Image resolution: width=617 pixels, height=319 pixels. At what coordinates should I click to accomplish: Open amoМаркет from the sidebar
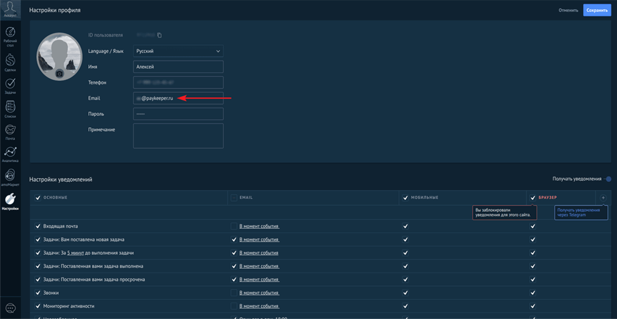(10, 177)
